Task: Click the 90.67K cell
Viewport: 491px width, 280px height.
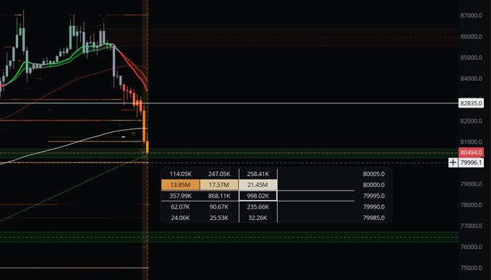Action: point(219,207)
